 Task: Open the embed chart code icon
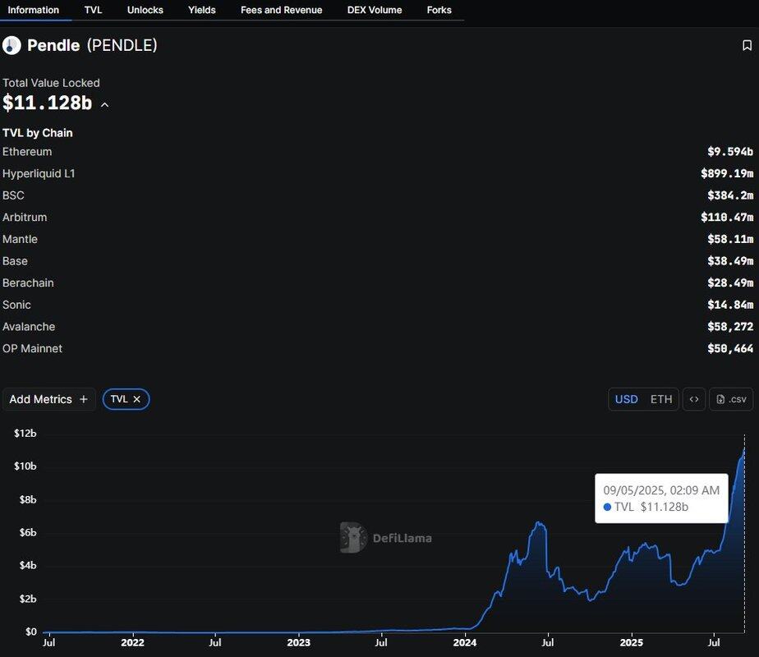pos(694,399)
